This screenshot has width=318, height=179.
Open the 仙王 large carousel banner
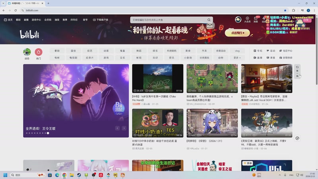(76, 101)
